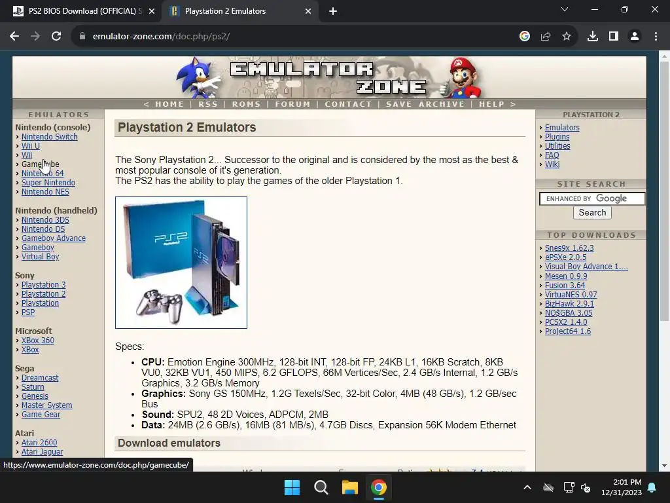Click the Search button
The width and height of the screenshot is (670, 503).
pyautogui.click(x=592, y=213)
